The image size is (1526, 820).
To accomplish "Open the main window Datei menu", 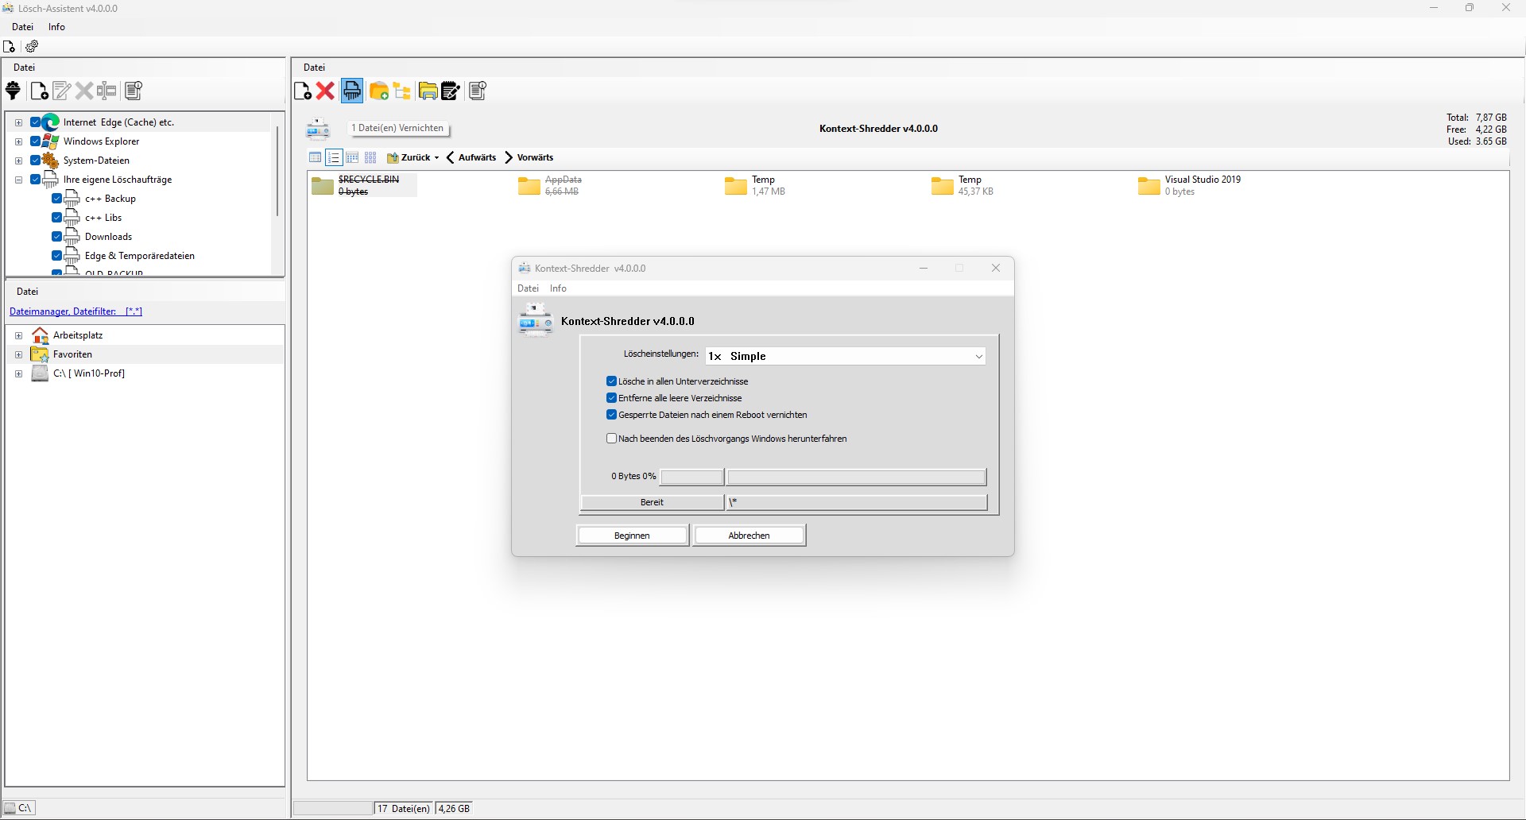I will point(22,27).
